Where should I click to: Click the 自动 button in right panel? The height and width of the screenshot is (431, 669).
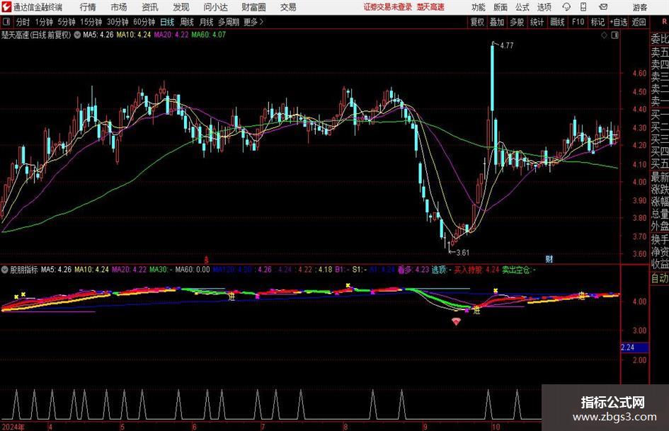tap(660, 278)
